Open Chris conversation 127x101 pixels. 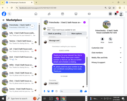coord(19,82)
